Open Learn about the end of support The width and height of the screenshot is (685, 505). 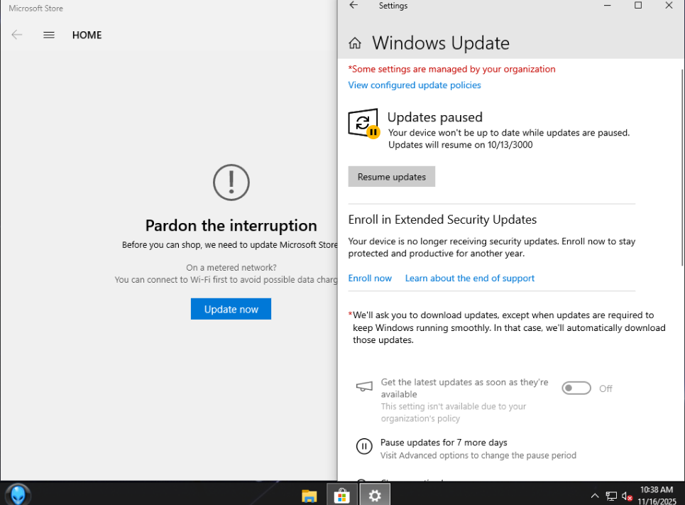(x=470, y=278)
